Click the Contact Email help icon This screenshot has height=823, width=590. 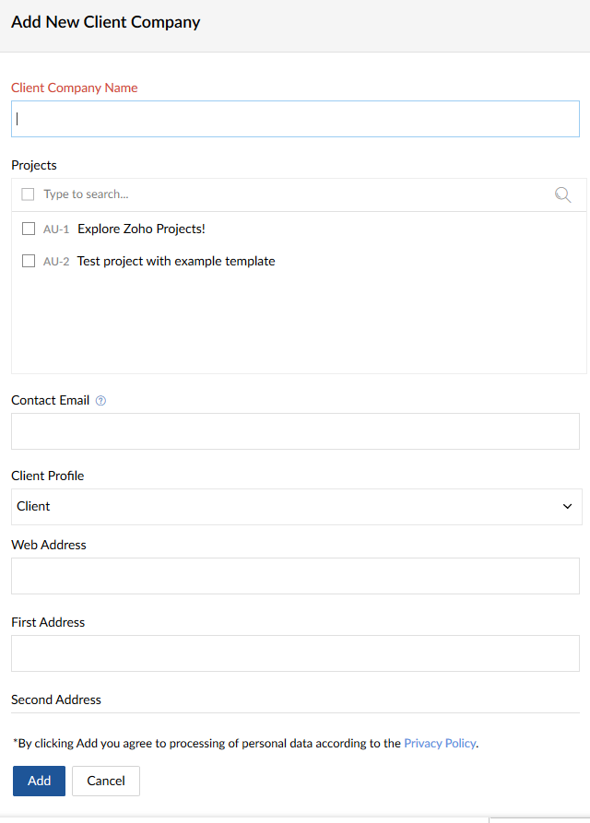click(x=100, y=401)
